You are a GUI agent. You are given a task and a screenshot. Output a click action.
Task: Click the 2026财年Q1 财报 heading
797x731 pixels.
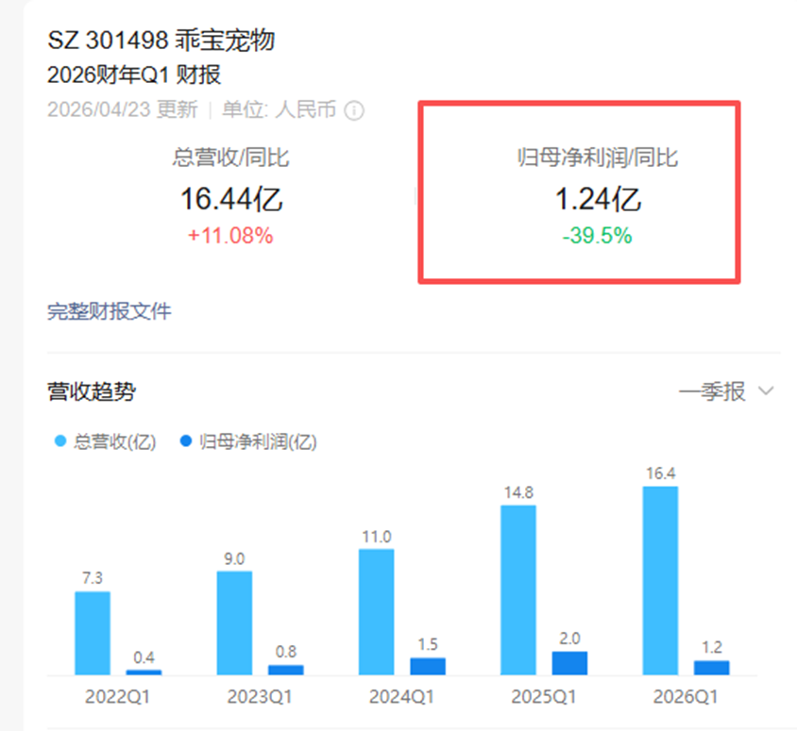tap(134, 75)
